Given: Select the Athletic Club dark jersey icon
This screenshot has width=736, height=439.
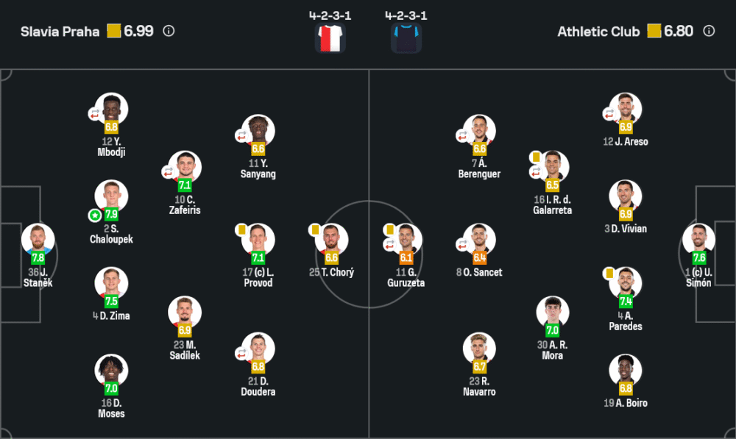Looking at the screenshot, I should point(406,38).
